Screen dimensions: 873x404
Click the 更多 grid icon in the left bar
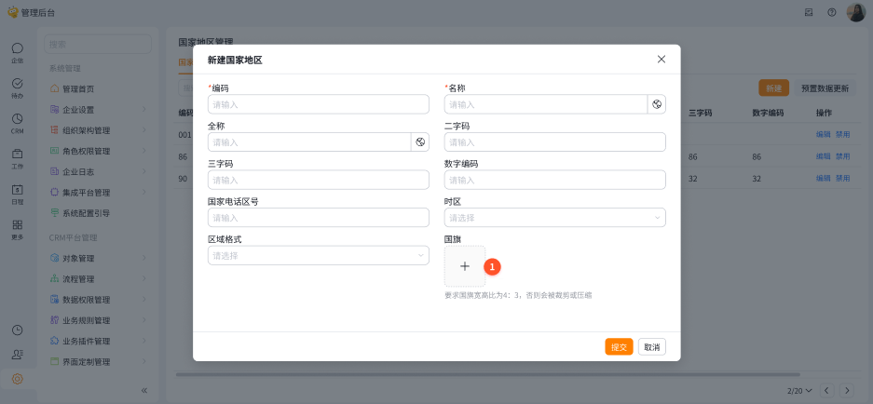(17, 229)
